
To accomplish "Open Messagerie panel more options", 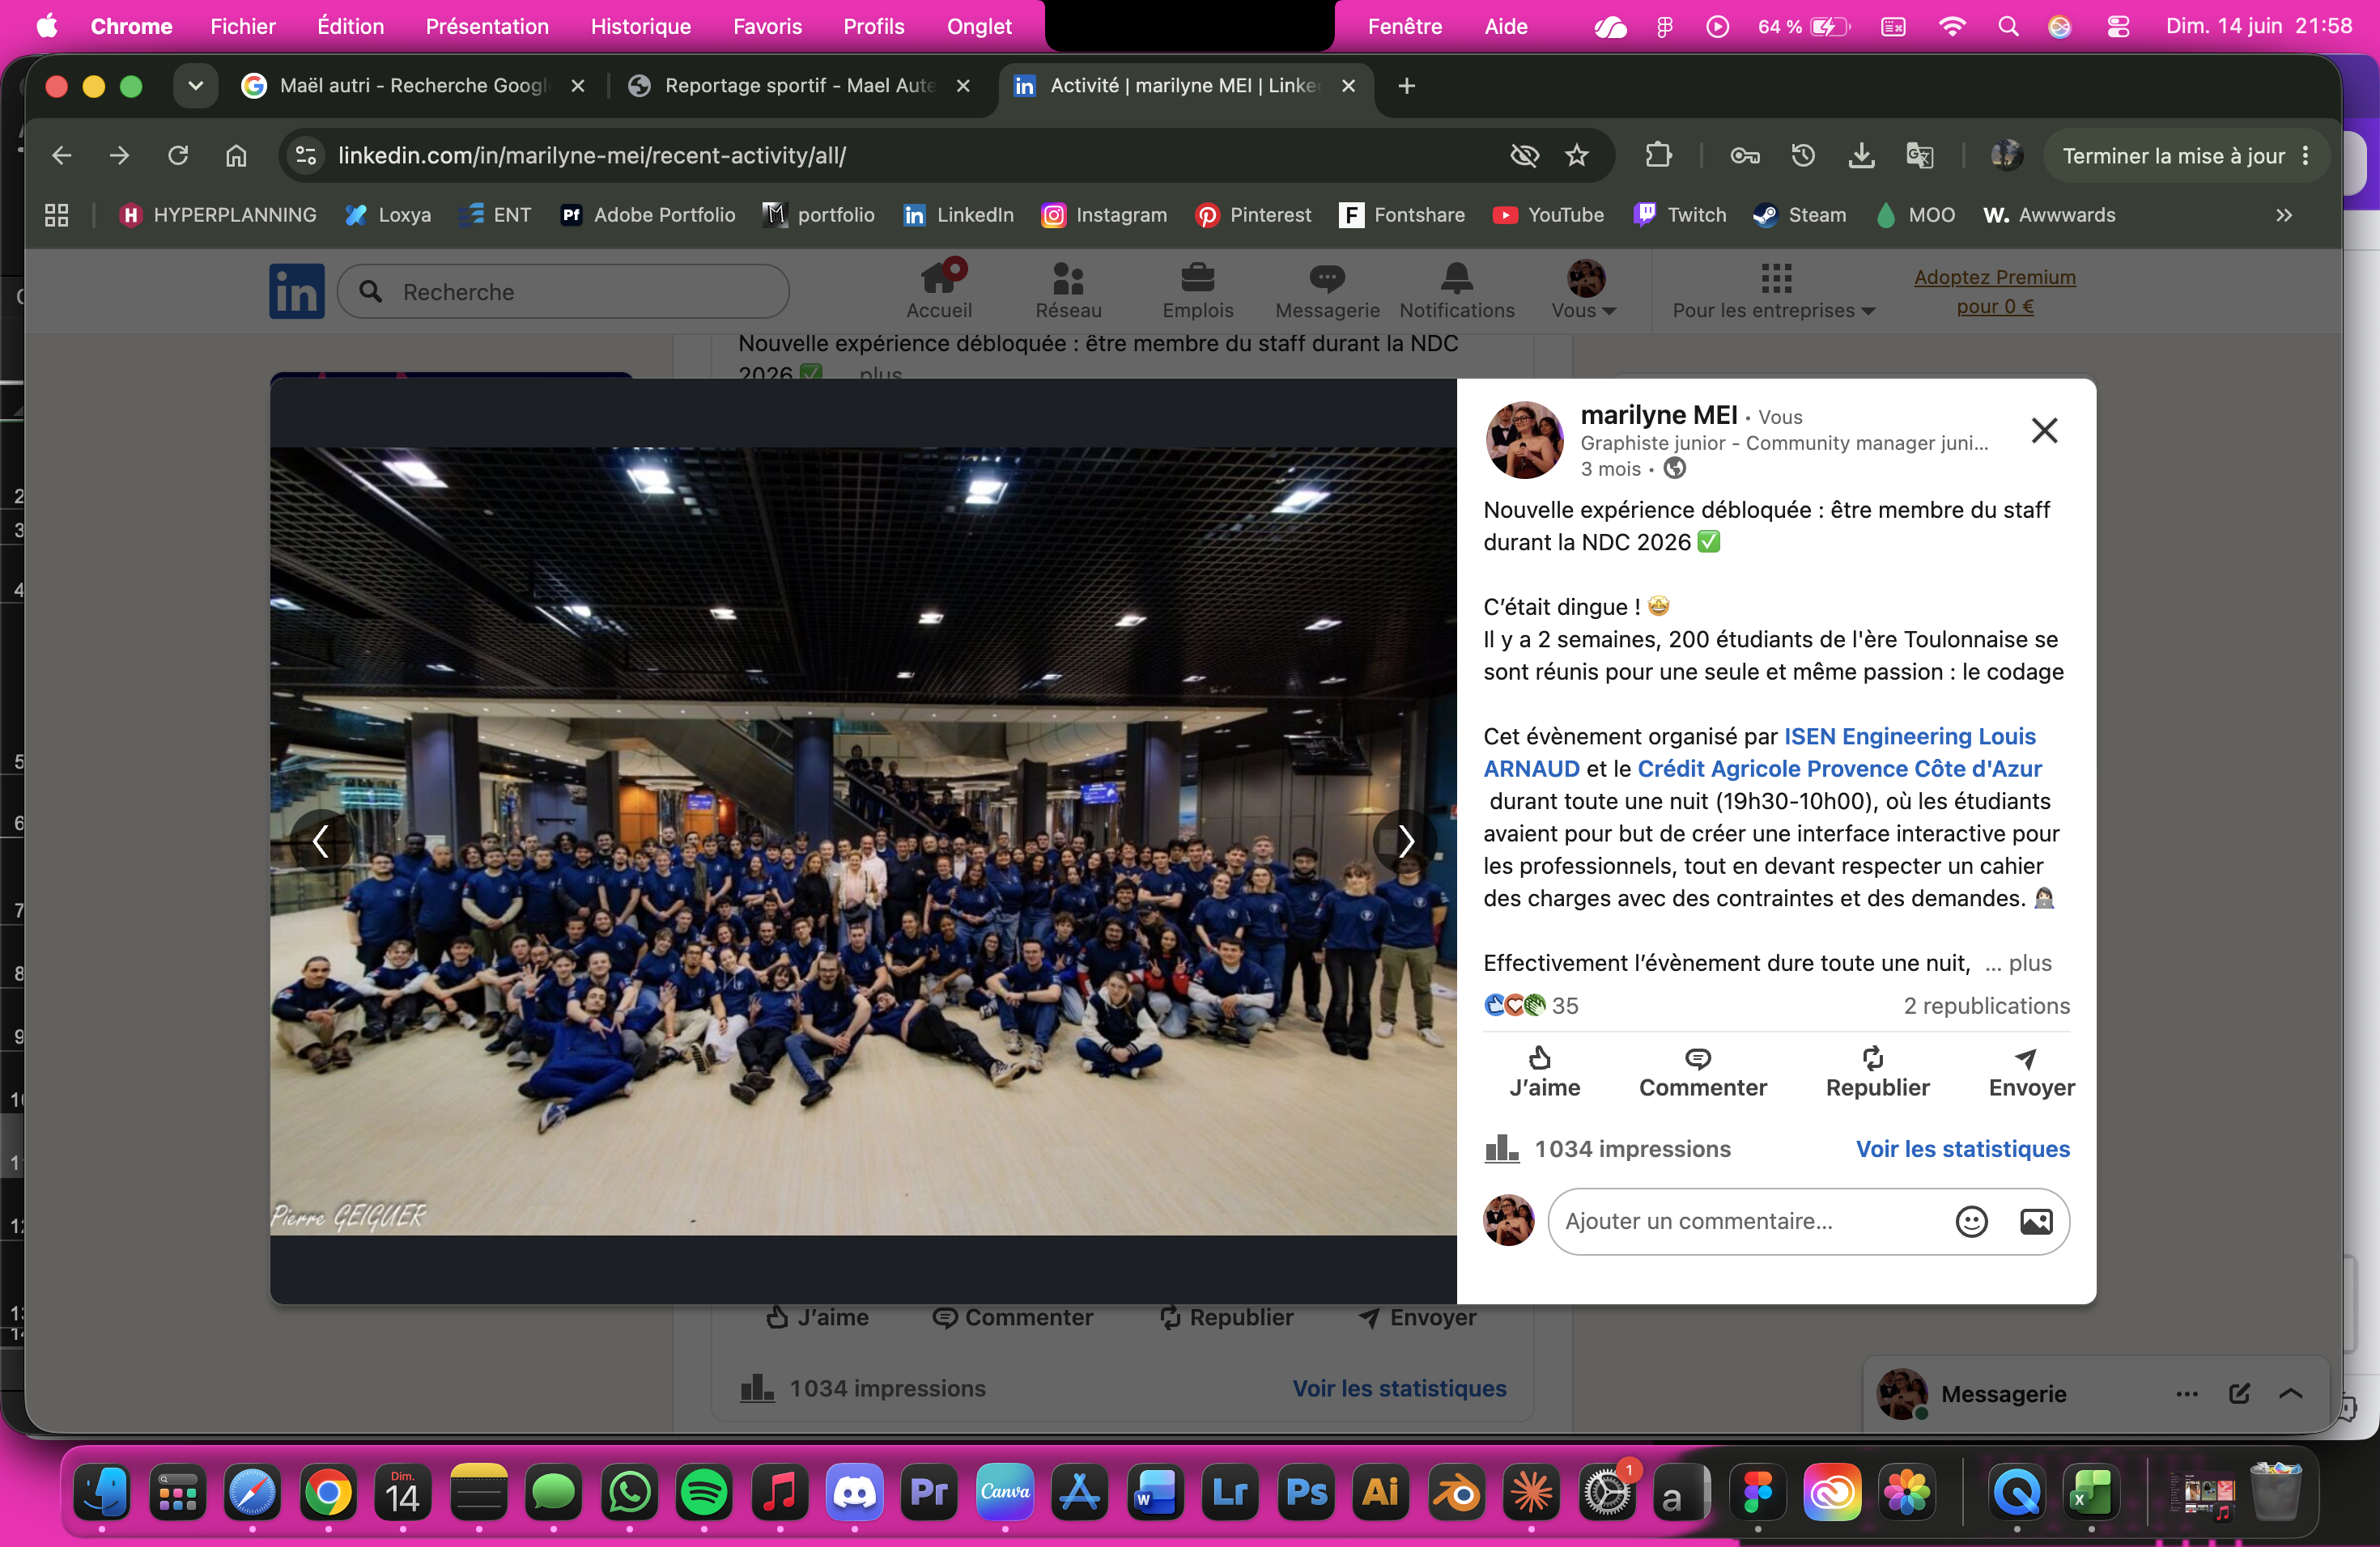I will [x=2187, y=1393].
